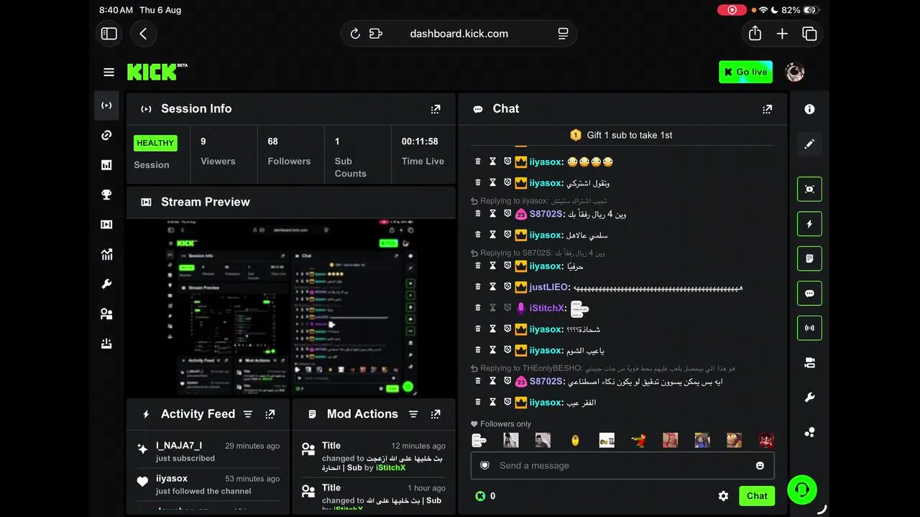Click iStitchX username in chat
Viewport: 920px width, 517px height.
click(548, 308)
